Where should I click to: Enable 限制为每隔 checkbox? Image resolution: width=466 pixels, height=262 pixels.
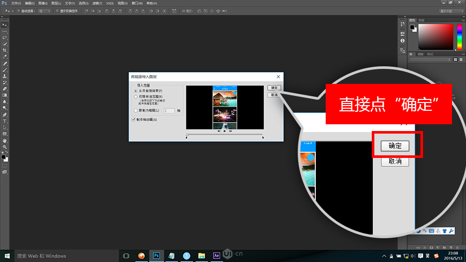(136, 110)
